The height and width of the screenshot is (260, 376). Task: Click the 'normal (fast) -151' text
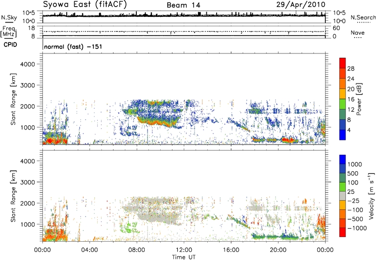[73, 46]
